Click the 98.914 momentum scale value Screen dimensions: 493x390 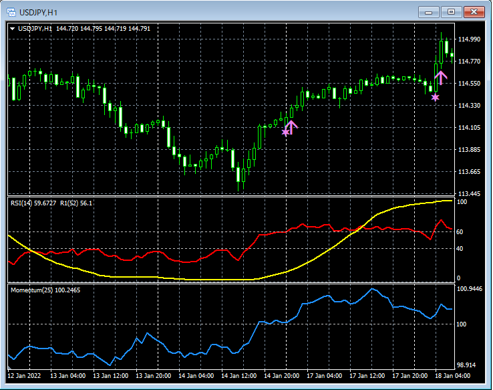pyautogui.click(x=466, y=365)
